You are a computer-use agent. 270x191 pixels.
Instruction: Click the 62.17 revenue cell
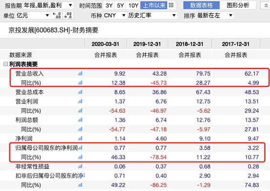point(252,74)
